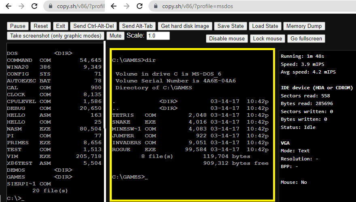Send Ctrl-Alt-Del to the emulator
Image resolution: width=356 pixels, height=202 pixels.
tap(93, 26)
